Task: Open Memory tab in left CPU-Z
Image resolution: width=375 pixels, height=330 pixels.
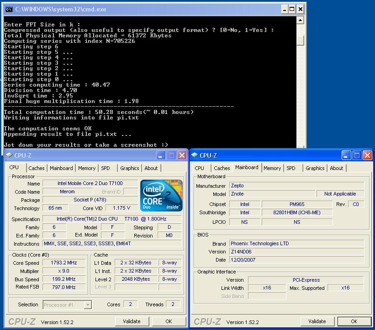Action: [x=87, y=168]
